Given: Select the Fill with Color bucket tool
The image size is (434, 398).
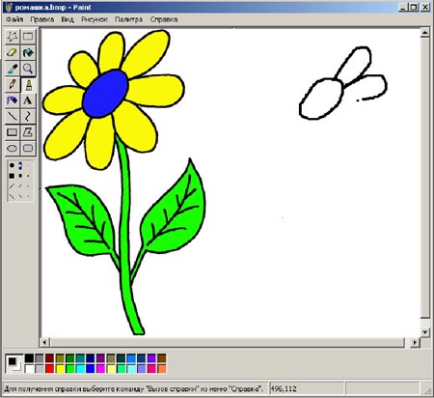Looking at the screenshot, I should pos(28,52).
